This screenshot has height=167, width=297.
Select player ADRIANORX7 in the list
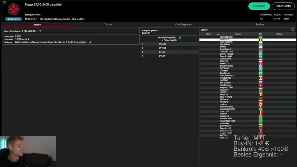[x=248, y=37]
